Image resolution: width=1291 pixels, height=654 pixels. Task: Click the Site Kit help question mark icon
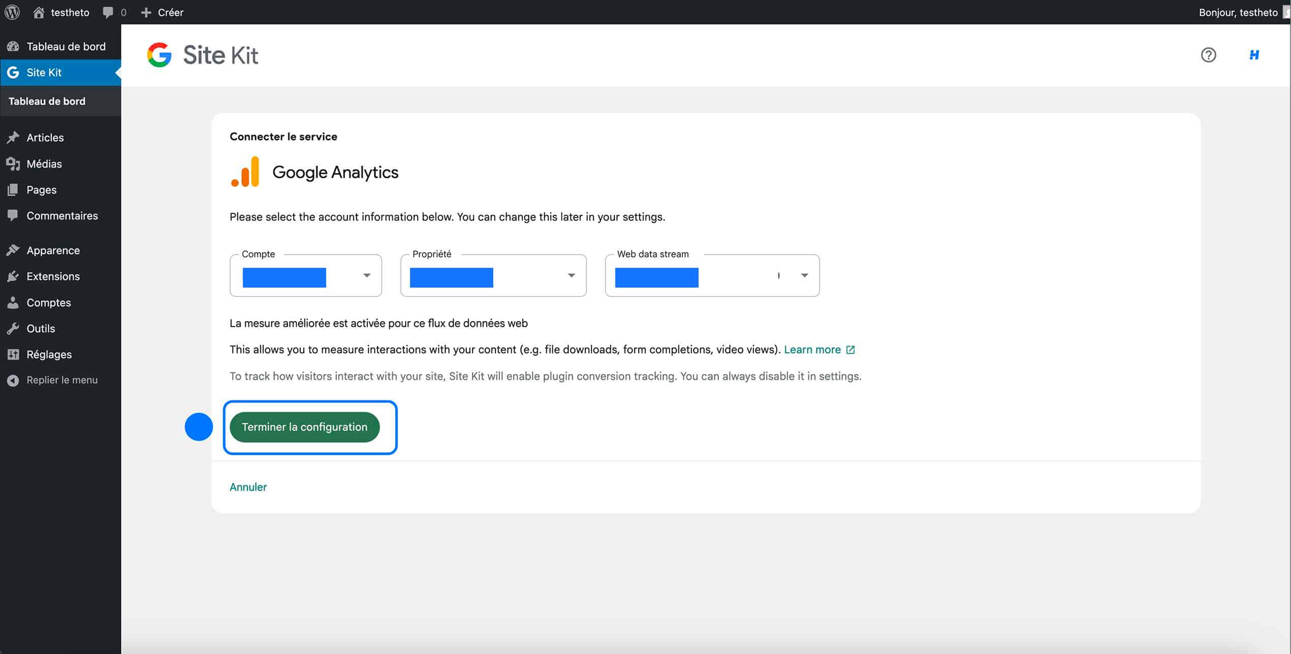[1209, 55]
